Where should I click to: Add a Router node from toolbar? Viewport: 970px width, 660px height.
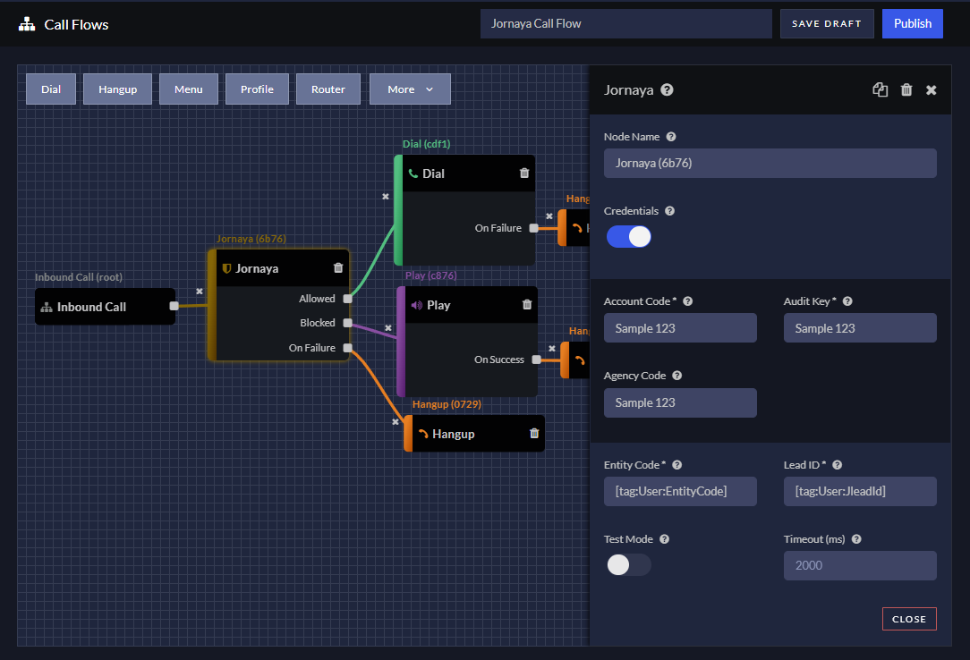[x=328, y=89]
